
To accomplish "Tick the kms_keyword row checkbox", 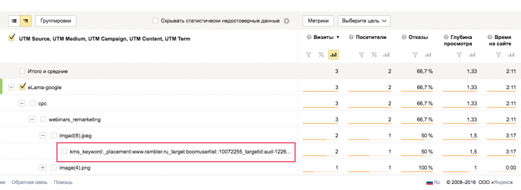I will click(x=64, y=151).
